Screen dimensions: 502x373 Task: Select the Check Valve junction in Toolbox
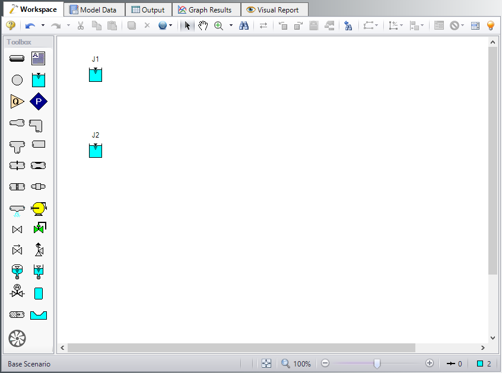click(17, 249)
